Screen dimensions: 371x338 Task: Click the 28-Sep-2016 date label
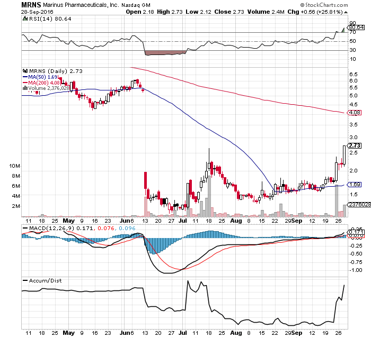click(x=37, y=12)
